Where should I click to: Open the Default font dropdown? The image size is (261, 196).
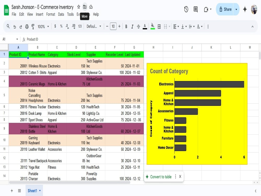click(94, 26)
